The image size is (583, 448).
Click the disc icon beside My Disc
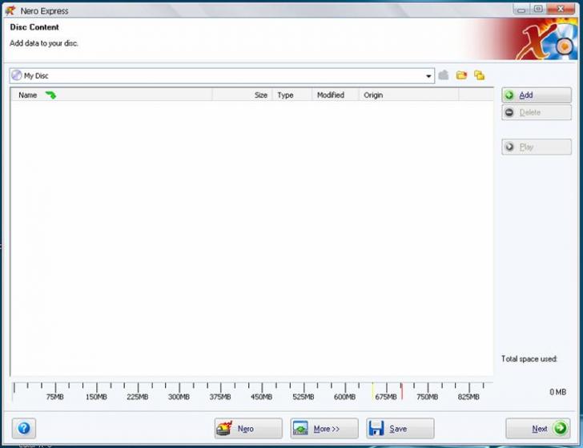[x=16, y=75]
